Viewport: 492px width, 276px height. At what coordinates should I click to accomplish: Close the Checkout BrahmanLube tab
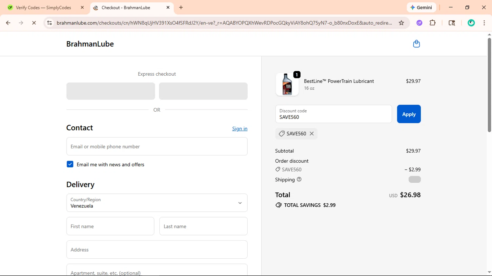point(168,8)
